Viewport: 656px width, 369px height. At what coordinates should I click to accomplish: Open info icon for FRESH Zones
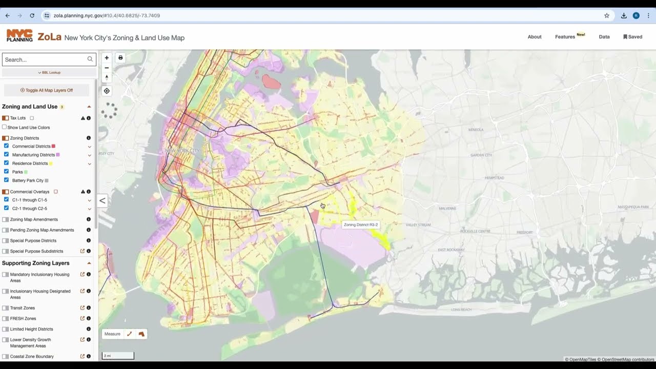(x=89, y=318)
